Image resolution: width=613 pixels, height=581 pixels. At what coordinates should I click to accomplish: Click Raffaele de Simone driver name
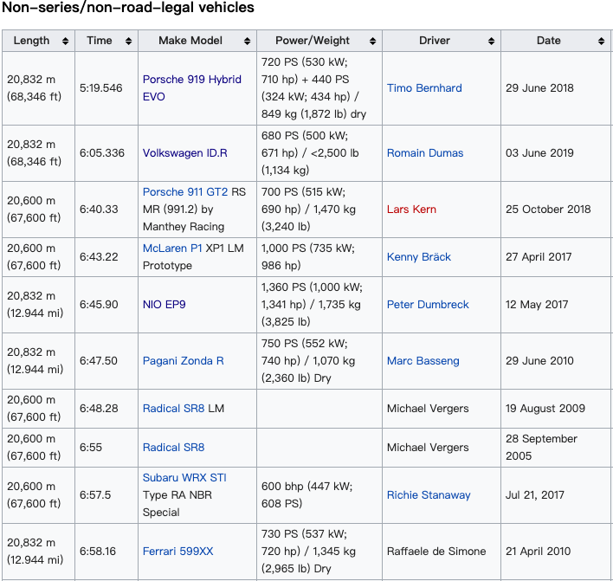436,552
